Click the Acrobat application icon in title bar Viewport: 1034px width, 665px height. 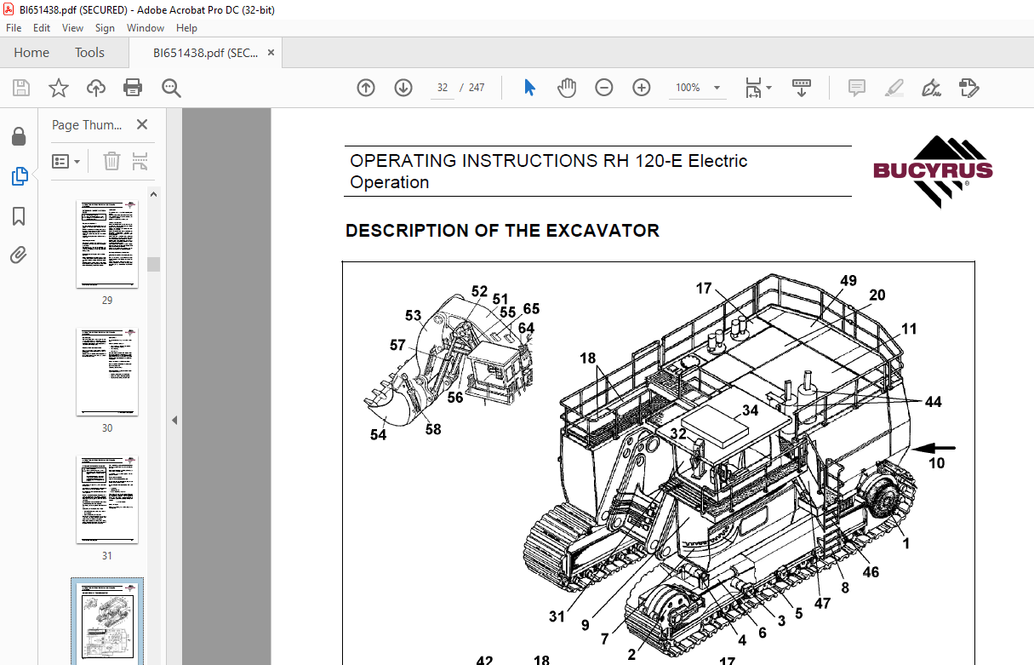[x=9, y=9]
